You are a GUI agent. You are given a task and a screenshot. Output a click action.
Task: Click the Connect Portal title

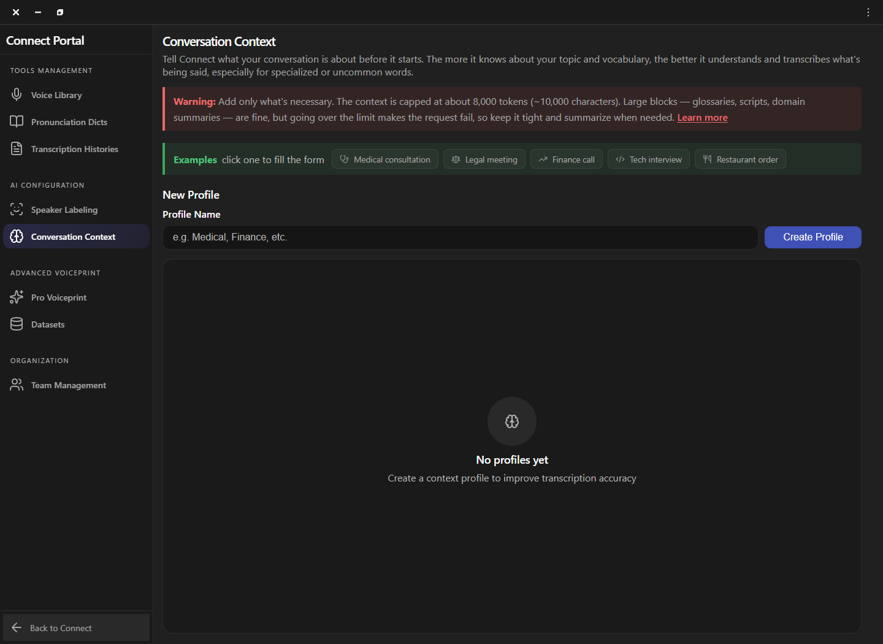45,40
